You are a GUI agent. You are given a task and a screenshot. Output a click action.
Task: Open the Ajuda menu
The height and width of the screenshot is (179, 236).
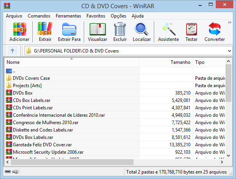pyautogui.click(x=137, y=16)
